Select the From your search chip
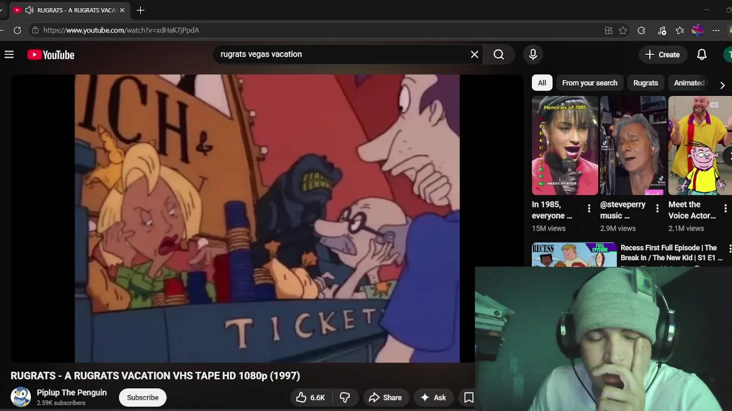Image resolution: width=732 pixels, height=411 pixels. click(x=590, y=83)
